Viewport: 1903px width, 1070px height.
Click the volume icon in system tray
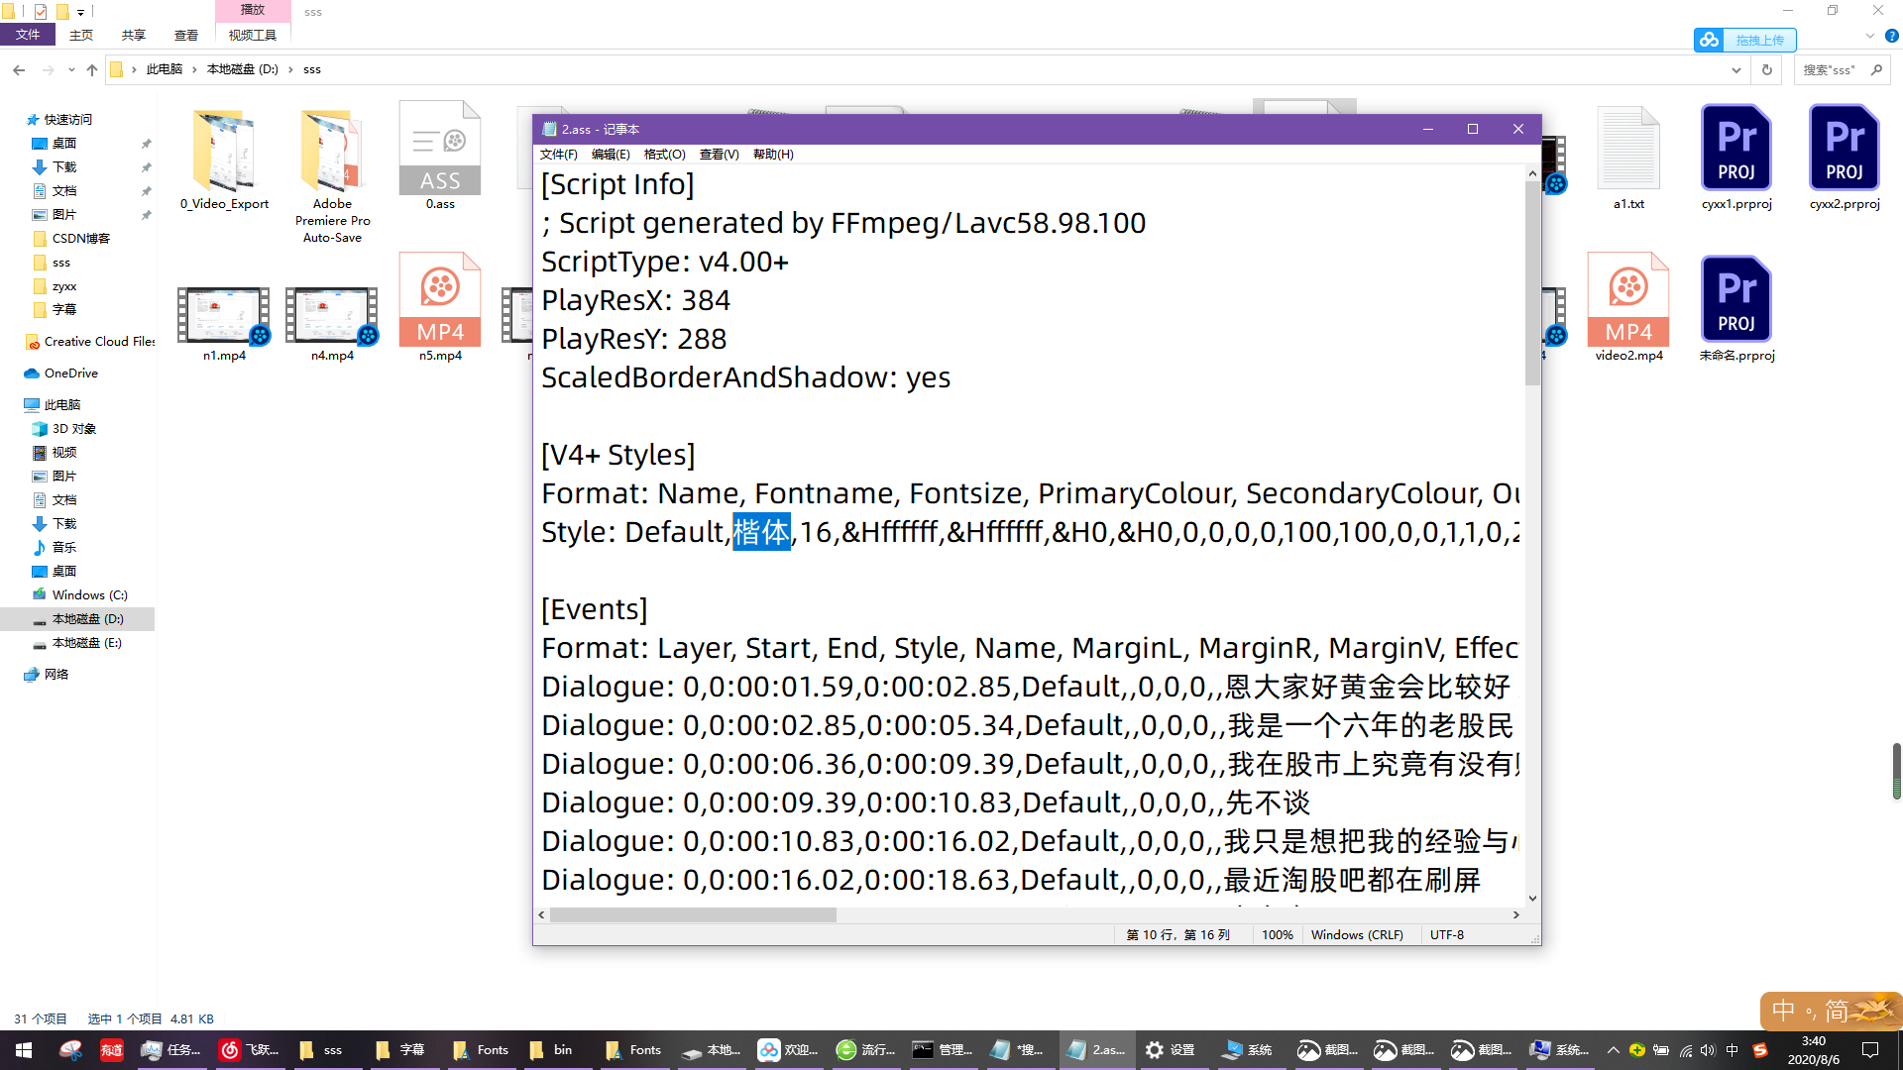coord(1707,1050)
